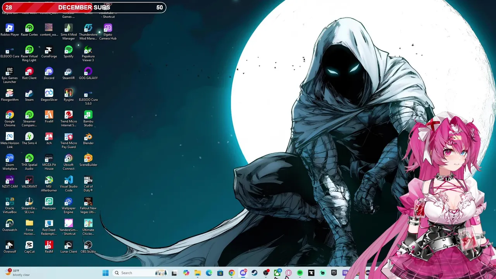Open the Bambu Studio desktop icon
The height and width of the screenshot is (279, 496).
pos(88,119)
